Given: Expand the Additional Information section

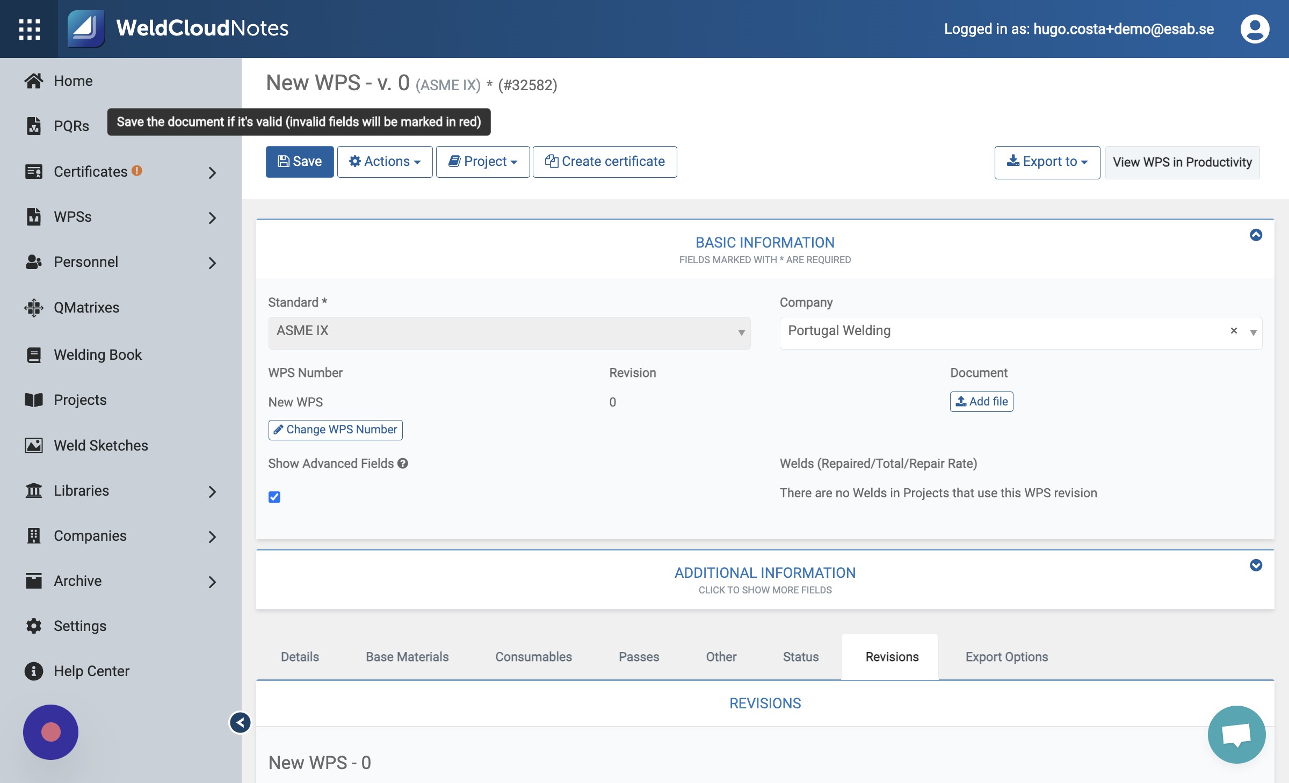Looking at the screenshot, I should [x=1256, y=565].
